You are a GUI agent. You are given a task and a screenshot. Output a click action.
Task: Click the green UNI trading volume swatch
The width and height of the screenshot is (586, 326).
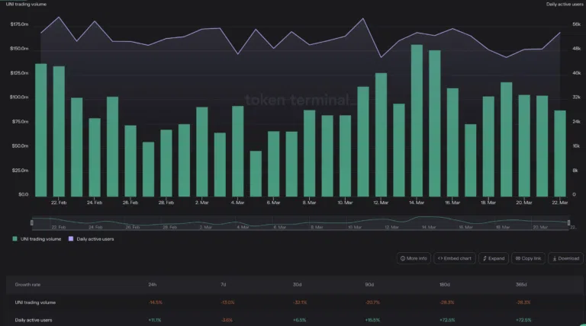(15, 238)
